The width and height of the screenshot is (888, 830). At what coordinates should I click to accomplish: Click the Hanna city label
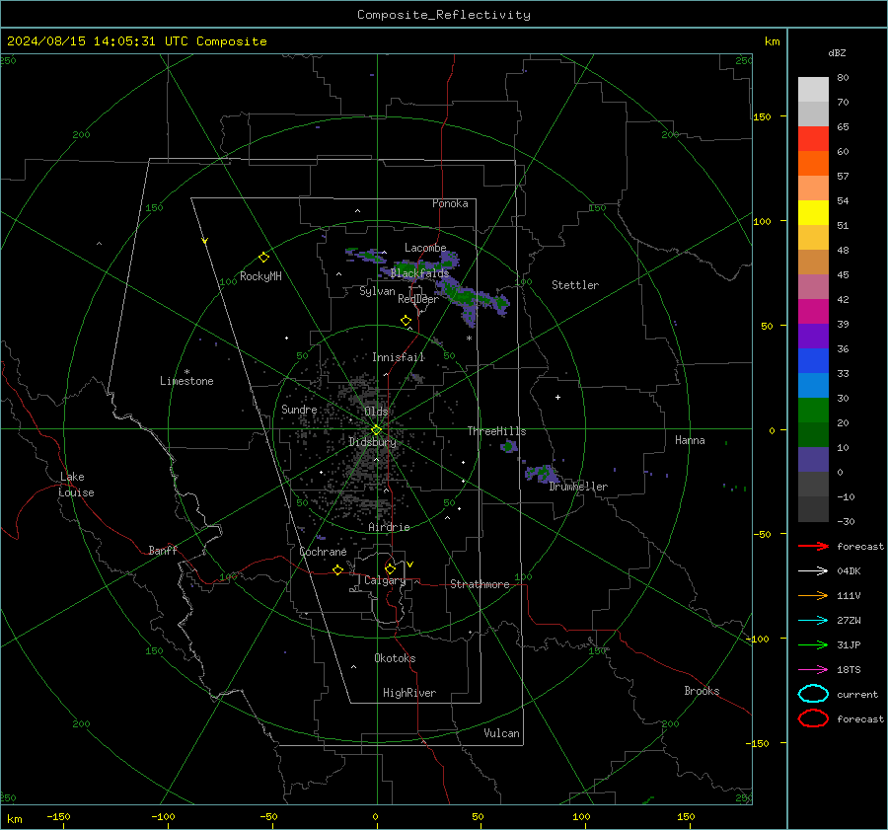click(690, 440)
